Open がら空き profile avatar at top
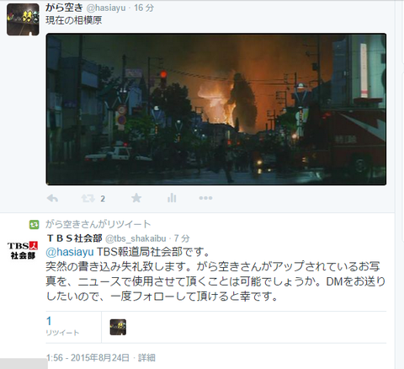Screen dimensions: 404x369 pos(23,19)
